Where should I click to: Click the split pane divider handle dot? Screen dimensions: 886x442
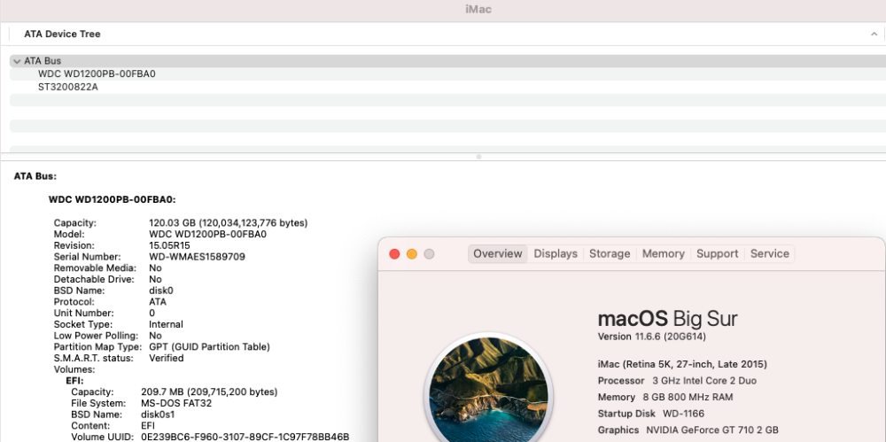(x=478, y=157)
